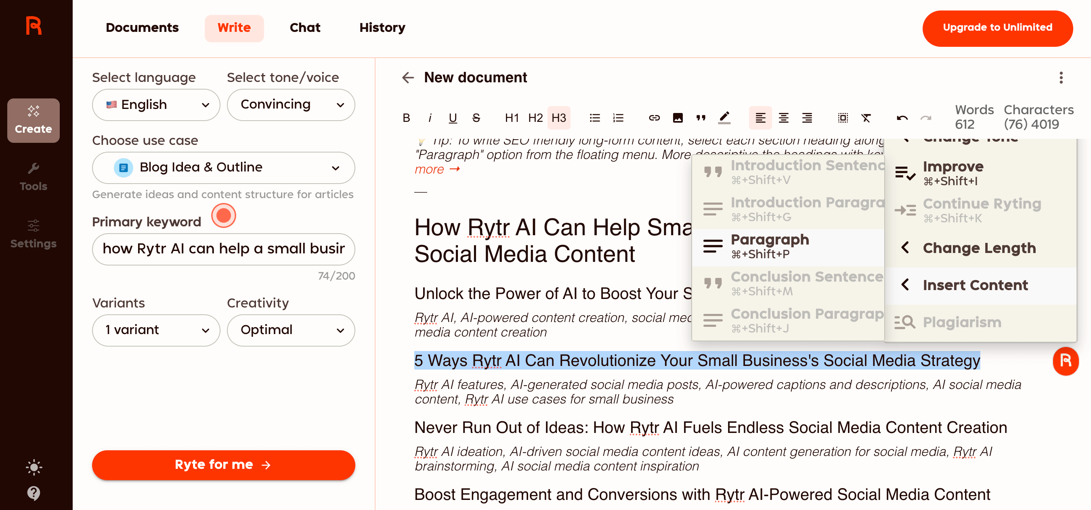Toggle underline formatting

click(x=453, y=118)
